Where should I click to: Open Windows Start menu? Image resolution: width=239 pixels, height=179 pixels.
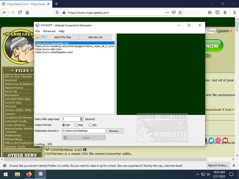(6, 175)
